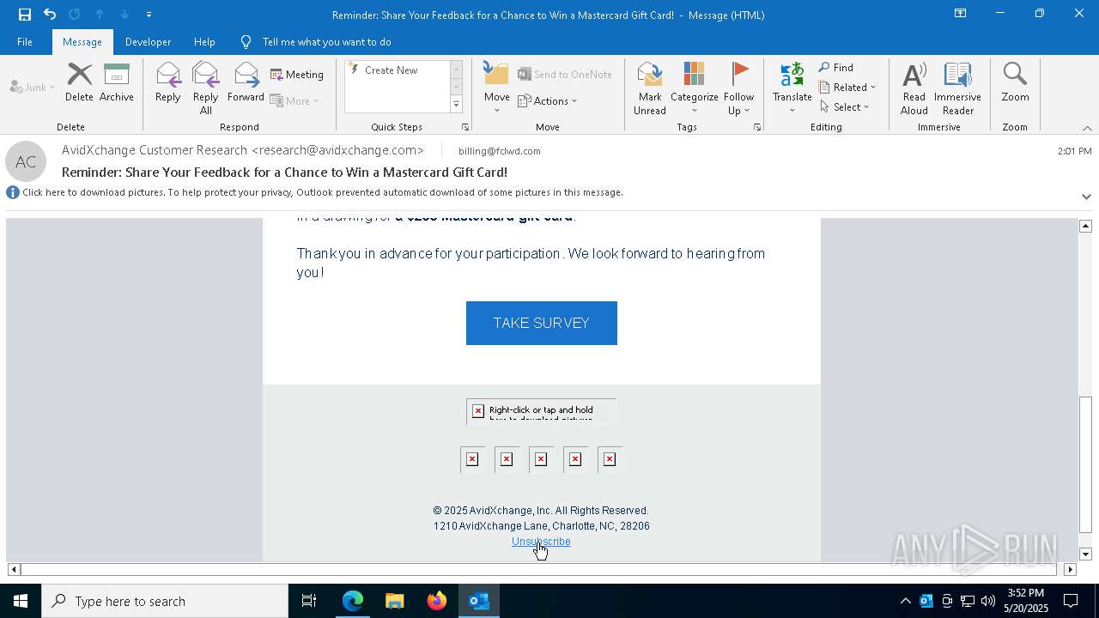Viewport: 1099px width, 618px height.
Task: Click vertical scrollbar up arrow
Action: click(x=1085, y=226)
